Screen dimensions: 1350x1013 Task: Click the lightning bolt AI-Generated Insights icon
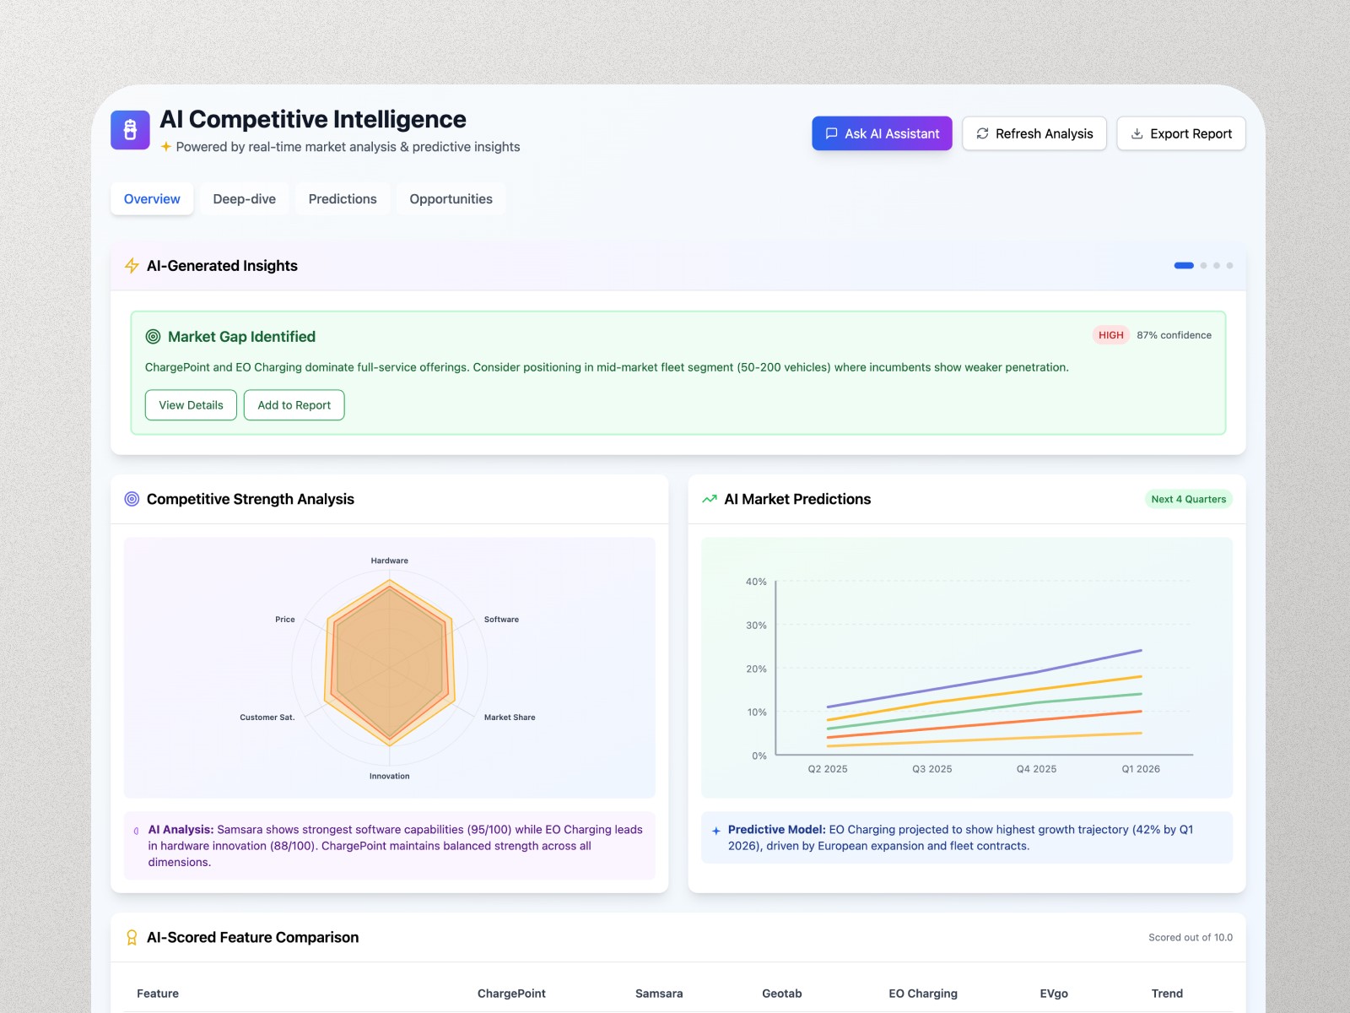coord(132,266)
